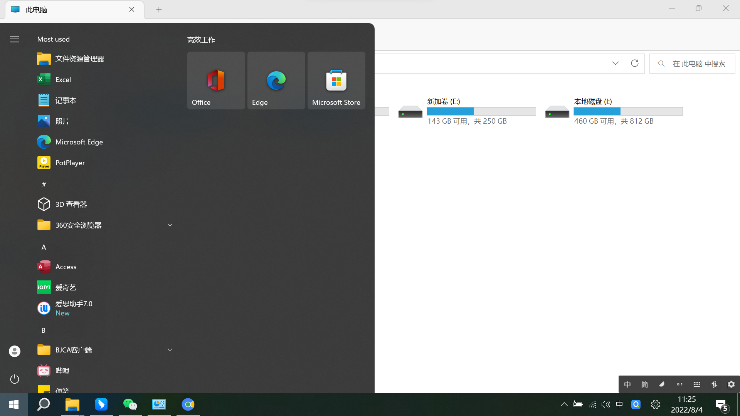Launch Edge from pinned tiles
The height and width of the screenshot is (416, 740).
pyautogui.click(x=276, y=81)
